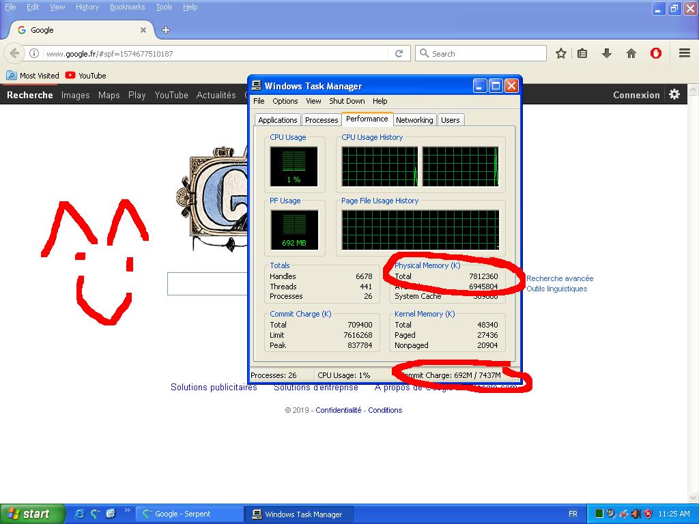The image size is (699, 524).
Task: Open a new tab with the plus icon
Action: tap(166, 30)
